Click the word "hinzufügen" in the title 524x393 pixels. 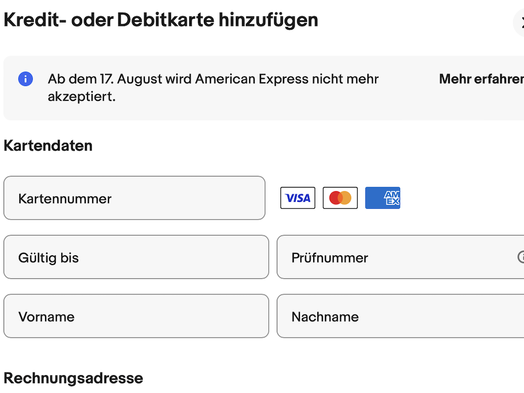click(268, 20)
